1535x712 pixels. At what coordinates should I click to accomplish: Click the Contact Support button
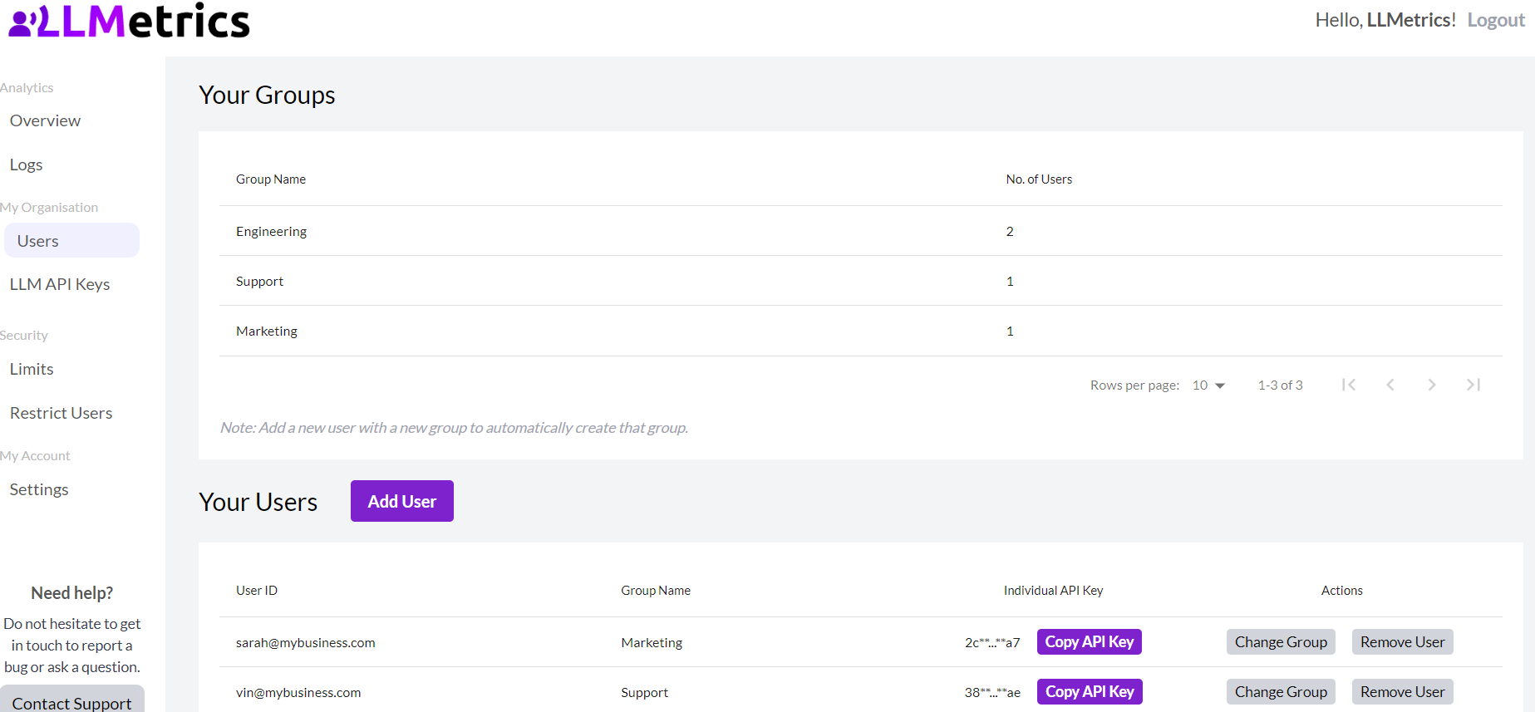click(x=72, y=703)
